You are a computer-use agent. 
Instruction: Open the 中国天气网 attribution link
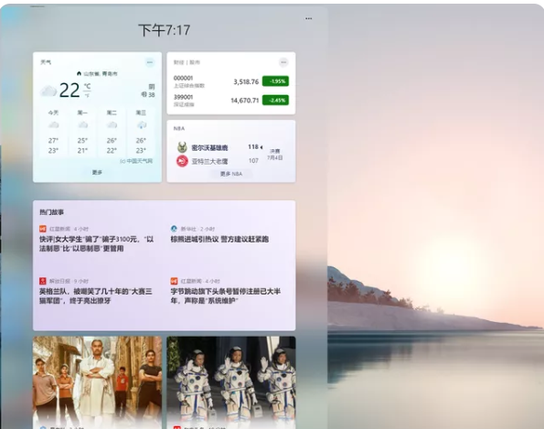136,161
